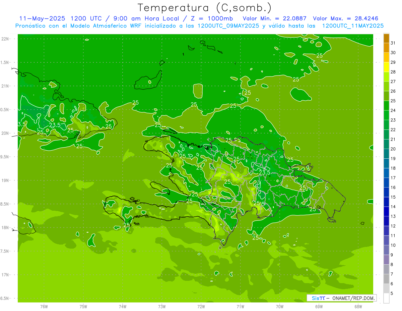Click the yellow legend swatch between 28 and 29

click(387, 67)
